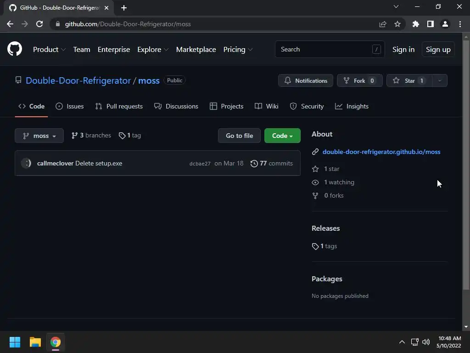
Task: Show hidden system tray icons
Action: [402, 342]
